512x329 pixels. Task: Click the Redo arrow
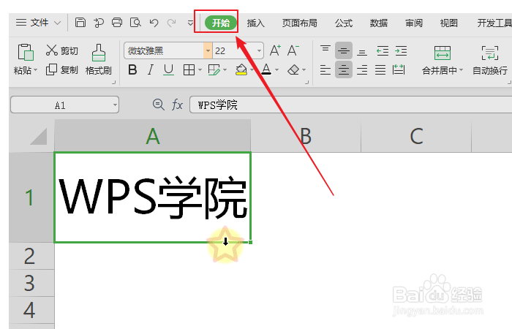[171, 23]
